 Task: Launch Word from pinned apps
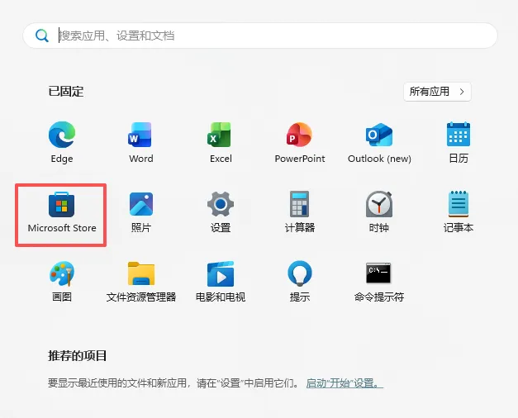[141, 142]
